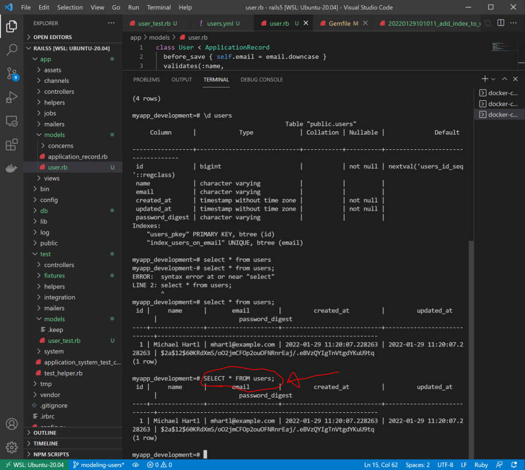Open the Extensions view
Screen dimensions: 525x470
pyautogui.click(x=12, y=145)
